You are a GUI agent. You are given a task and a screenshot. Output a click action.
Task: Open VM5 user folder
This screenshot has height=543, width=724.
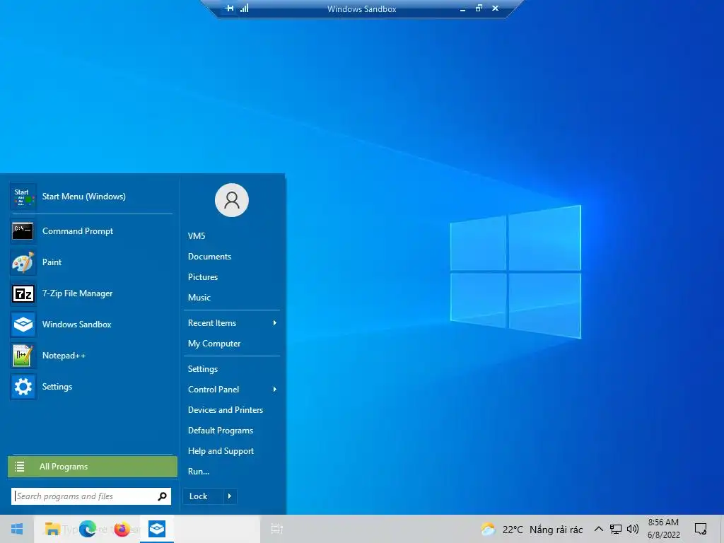click(197, 236)
